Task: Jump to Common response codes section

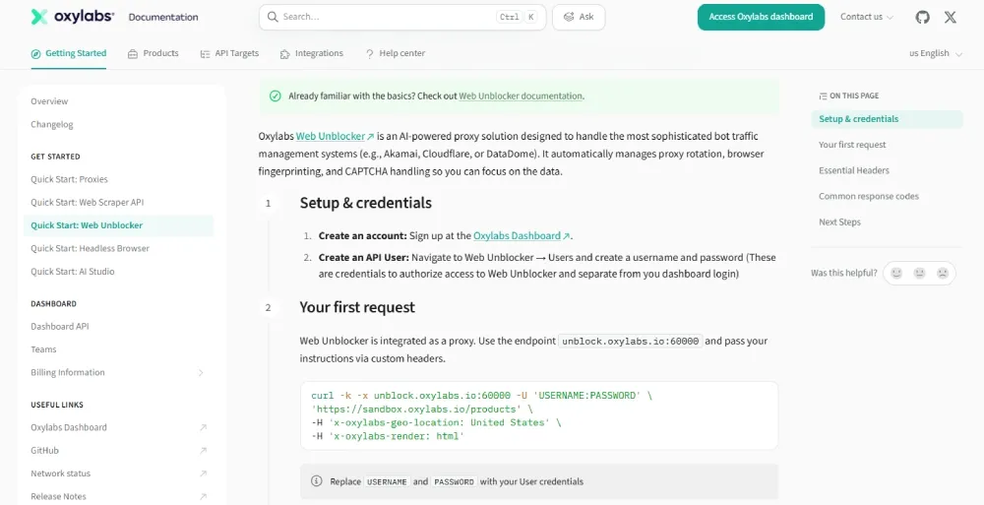Action: coord(869,197)
